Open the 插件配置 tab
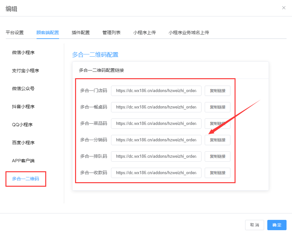 81,33
